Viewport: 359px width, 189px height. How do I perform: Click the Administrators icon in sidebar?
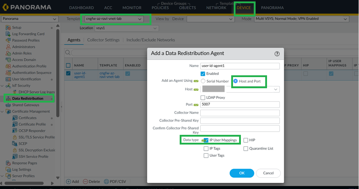point(9,47)
